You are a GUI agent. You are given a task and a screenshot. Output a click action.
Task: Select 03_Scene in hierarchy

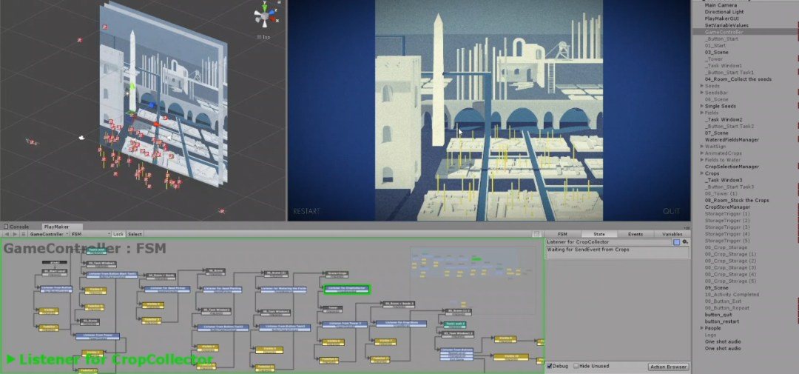point(716,52)
